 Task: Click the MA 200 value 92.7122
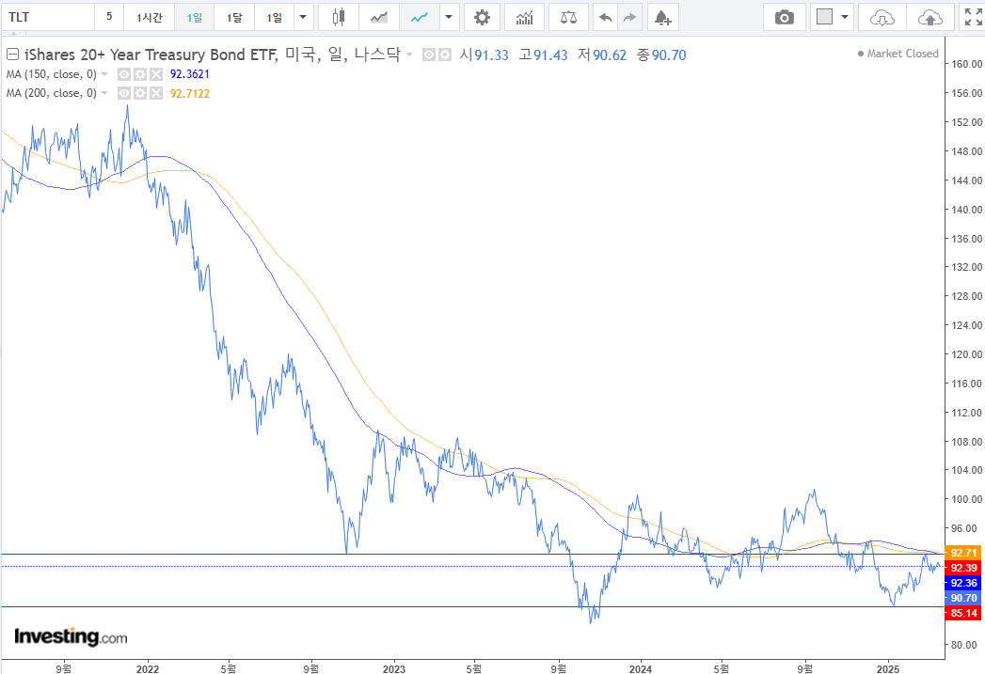190,93
